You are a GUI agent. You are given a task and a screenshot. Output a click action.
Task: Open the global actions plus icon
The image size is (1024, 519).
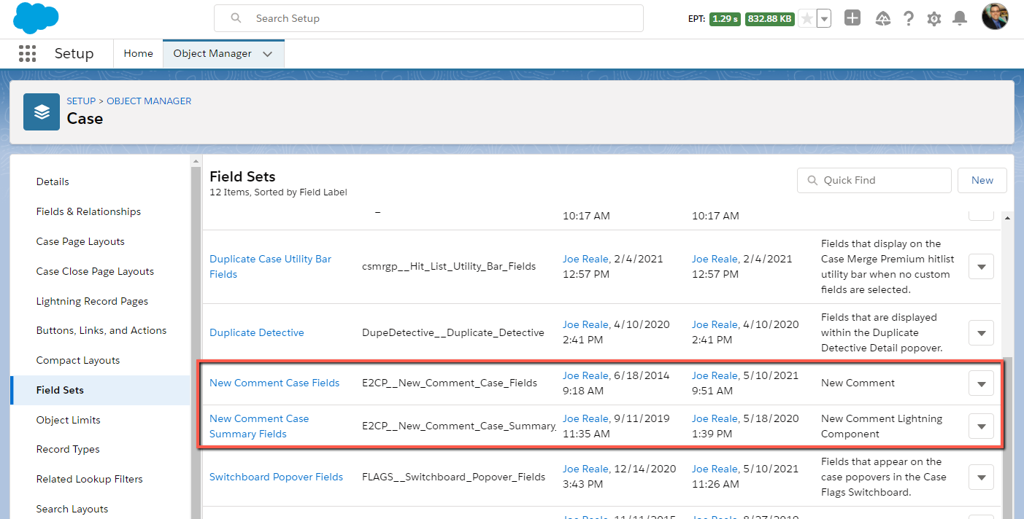pos(852,18)
